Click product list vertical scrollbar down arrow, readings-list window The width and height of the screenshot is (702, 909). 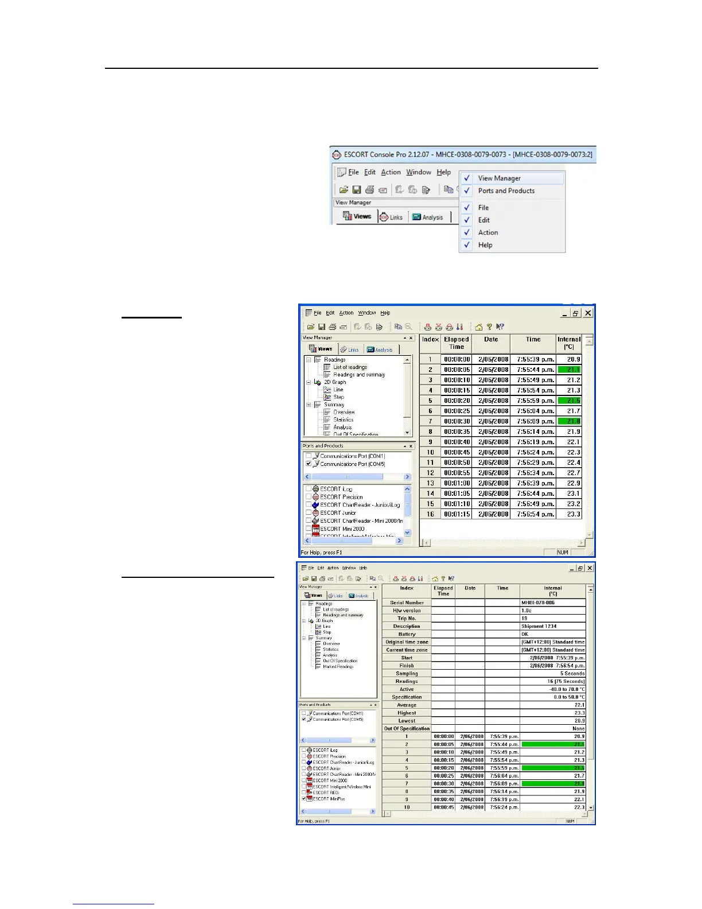[408, 533]
